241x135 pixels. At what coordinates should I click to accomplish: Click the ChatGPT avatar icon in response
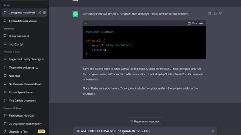pos(75,14)
